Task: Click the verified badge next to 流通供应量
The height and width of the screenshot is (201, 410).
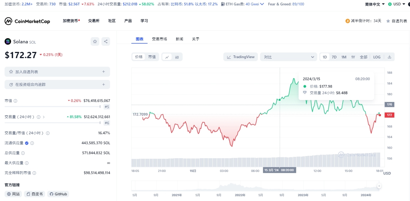Action: [27, 143]
